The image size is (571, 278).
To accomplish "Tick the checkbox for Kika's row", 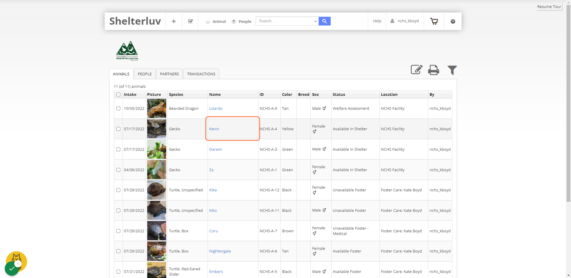I will tap(118, 190).
